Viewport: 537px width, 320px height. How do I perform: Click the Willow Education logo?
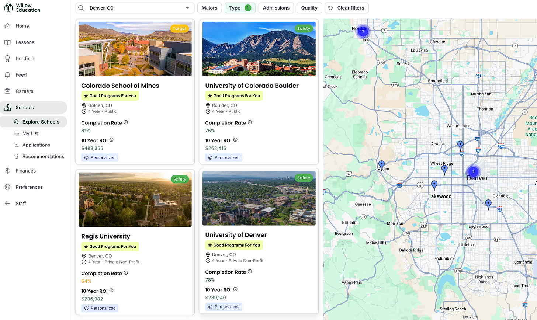[22, 8]
